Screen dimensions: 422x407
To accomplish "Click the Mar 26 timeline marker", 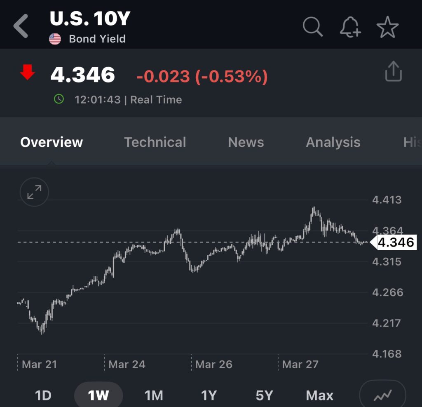I will 213,365.
